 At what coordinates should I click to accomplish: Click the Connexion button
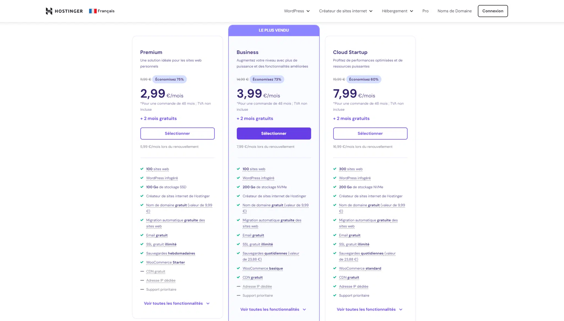493,11
